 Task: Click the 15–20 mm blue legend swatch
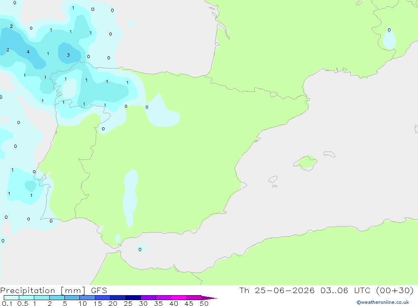point(102,298)
